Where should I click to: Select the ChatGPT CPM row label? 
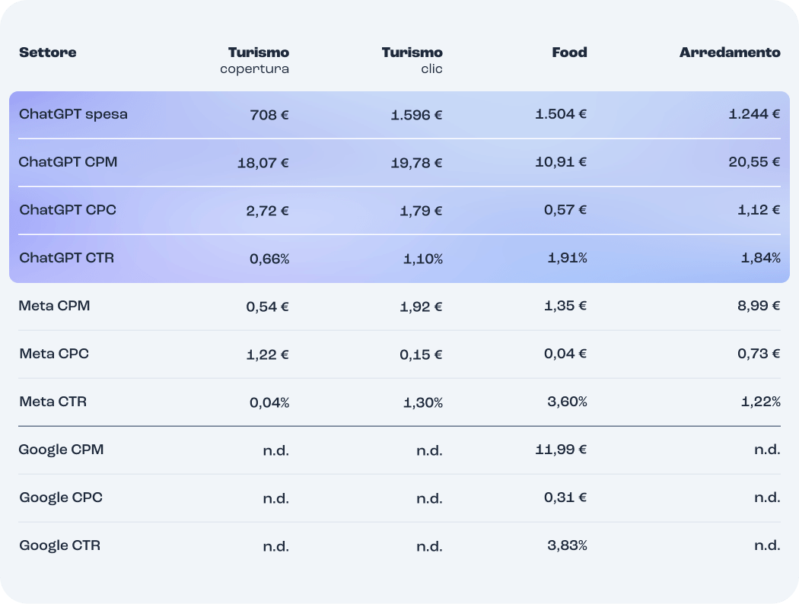[68, 162]
